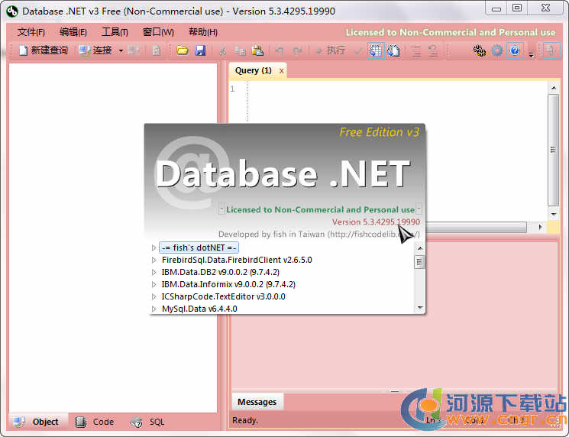
Task: Select the -= fish's dotNET =- item
Action: pyautogui.click(x=199, y=248)
